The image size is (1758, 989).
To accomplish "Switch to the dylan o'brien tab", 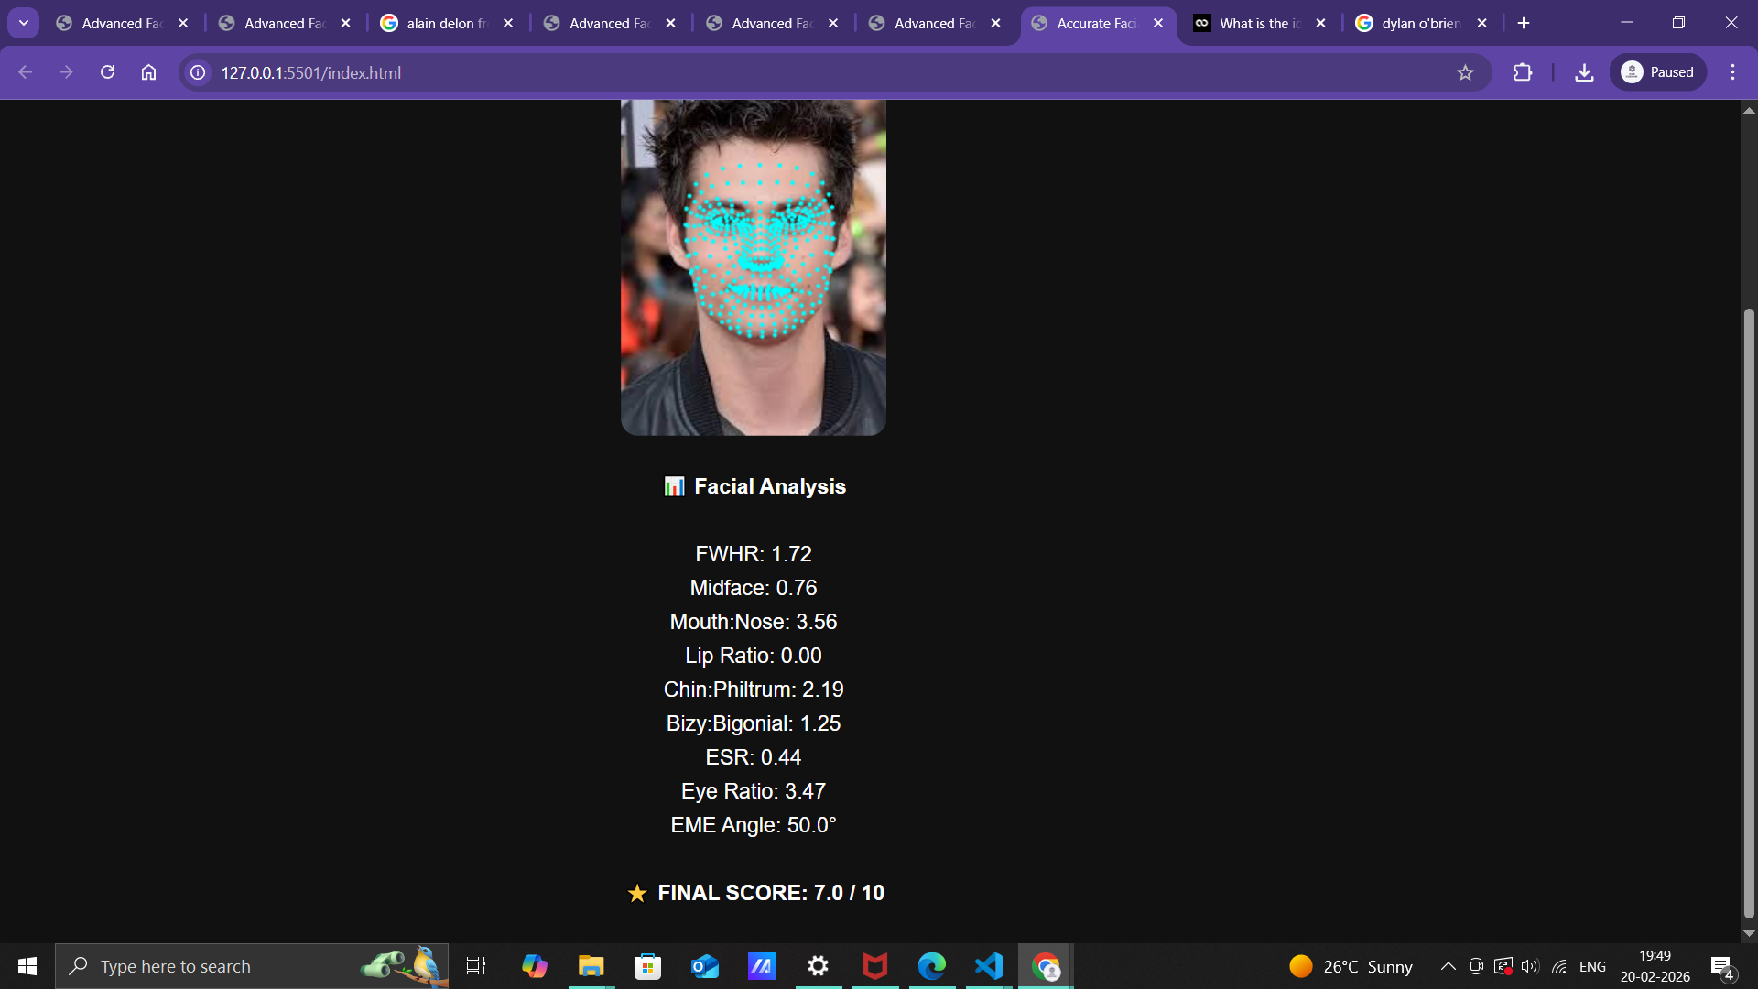I will click(x=1415, y=23).
